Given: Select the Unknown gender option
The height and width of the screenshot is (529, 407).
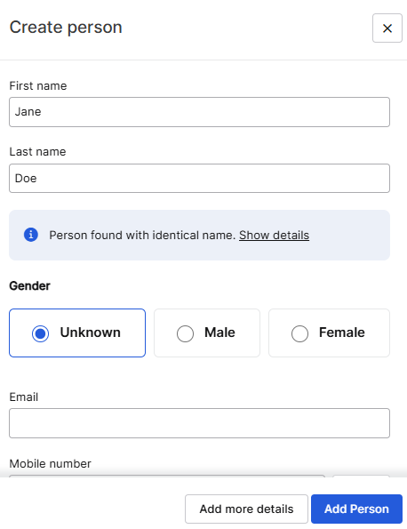Looking at the screenshot, I should [x=77, y=333].
